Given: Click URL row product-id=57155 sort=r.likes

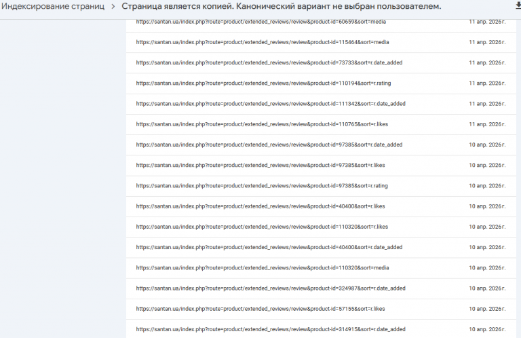Looking at the screenshot, I should tap(321, 309).
